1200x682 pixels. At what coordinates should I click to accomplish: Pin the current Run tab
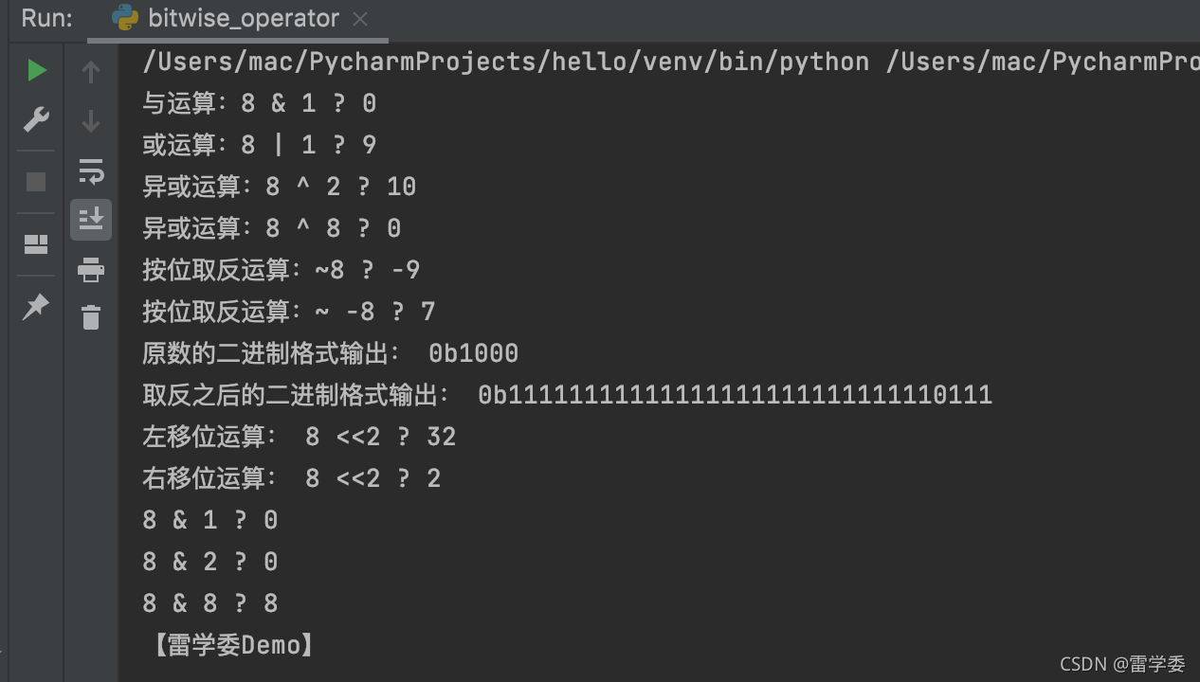coord(36,306)
